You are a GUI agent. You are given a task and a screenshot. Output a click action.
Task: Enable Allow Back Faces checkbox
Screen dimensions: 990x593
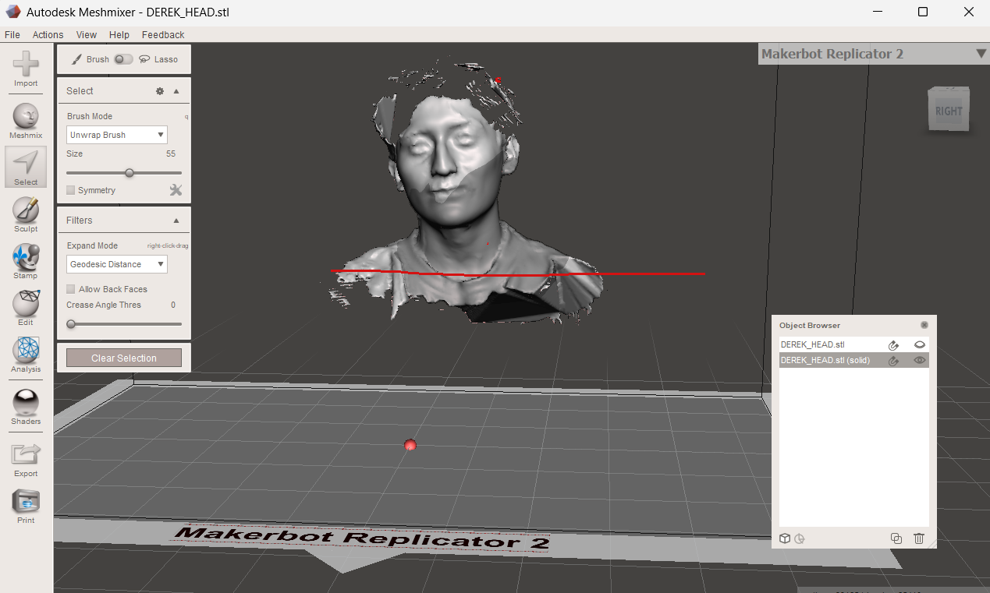point(71,289)
